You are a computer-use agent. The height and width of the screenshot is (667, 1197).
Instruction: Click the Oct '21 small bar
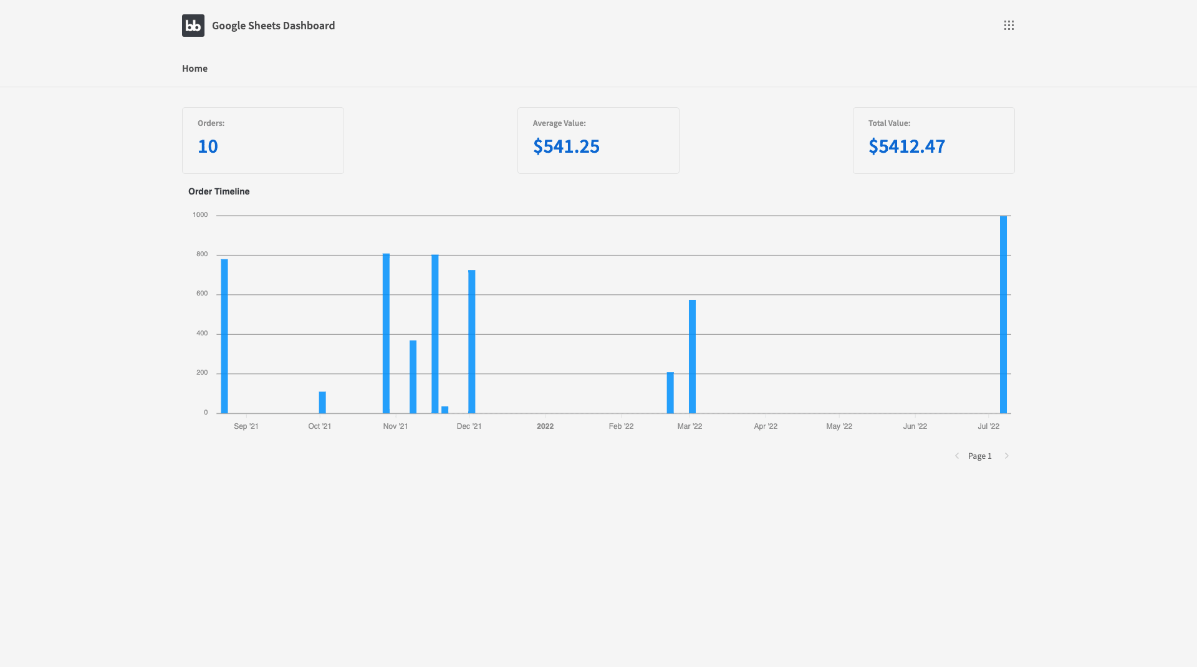[x=322, y=402]
